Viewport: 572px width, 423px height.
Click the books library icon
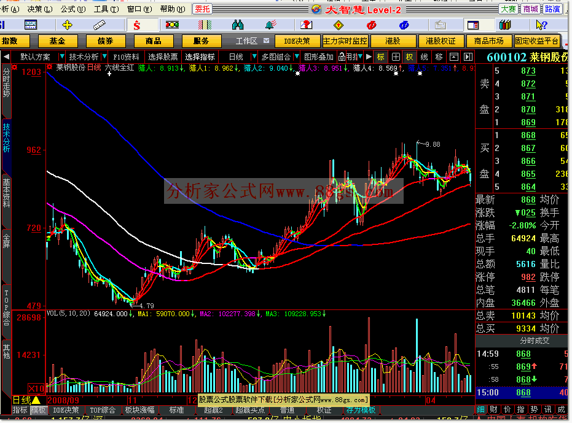point(505,25)
